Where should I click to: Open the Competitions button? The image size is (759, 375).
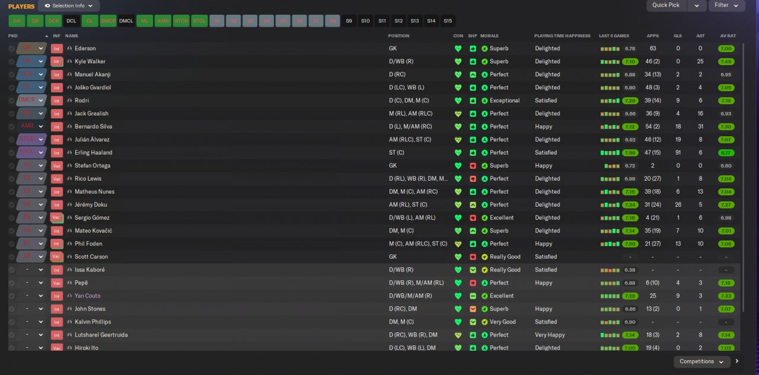pyautogui.click(x=702, y=361)
